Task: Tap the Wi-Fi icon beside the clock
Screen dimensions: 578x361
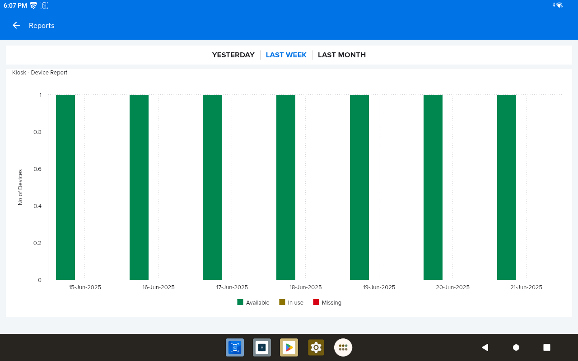Action: click(x=33, y=5)
